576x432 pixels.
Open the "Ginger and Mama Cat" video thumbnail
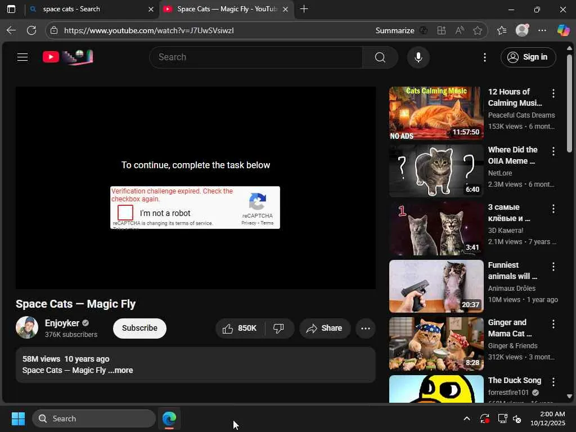[x=436, y=344]
